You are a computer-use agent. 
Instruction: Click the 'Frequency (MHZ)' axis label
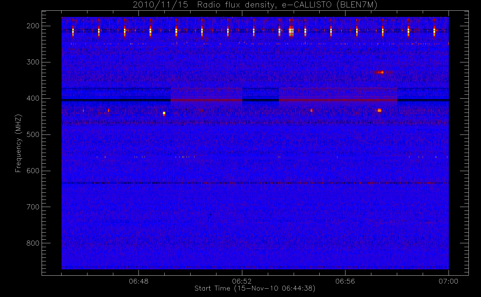(18, 143)
